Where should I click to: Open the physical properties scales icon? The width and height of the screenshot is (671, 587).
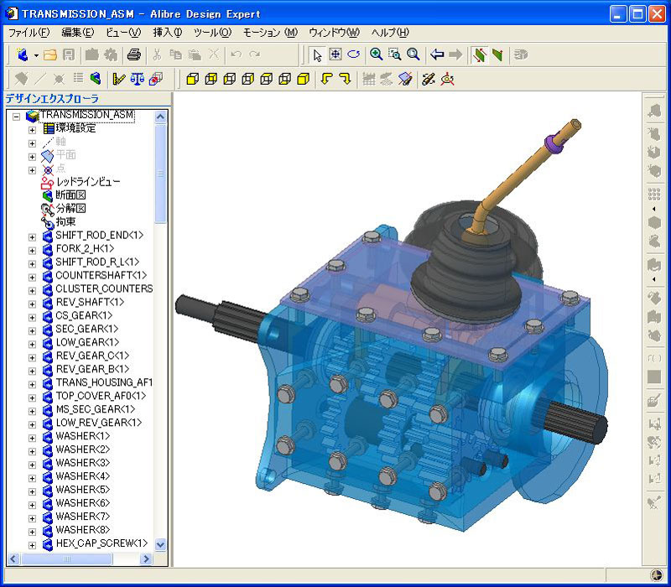click(137, 80)
